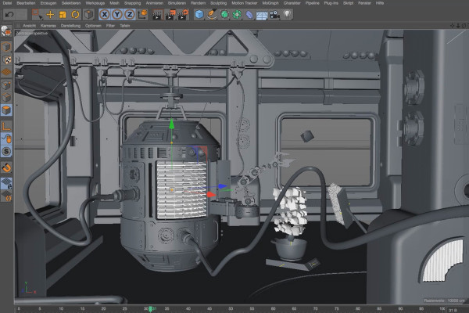Toggle the Y axis lock
This screenshot has height=313, width=469.
tap(117, 14)
